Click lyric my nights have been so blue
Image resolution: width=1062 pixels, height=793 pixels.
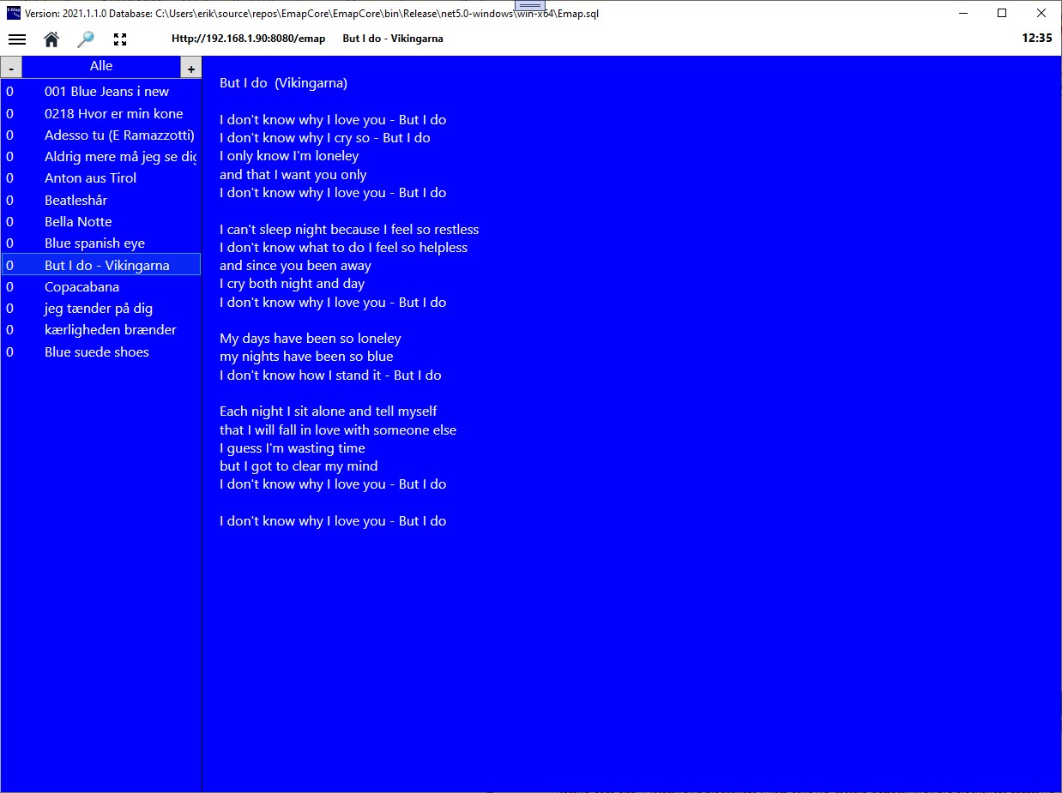click(x=306, y=357)
